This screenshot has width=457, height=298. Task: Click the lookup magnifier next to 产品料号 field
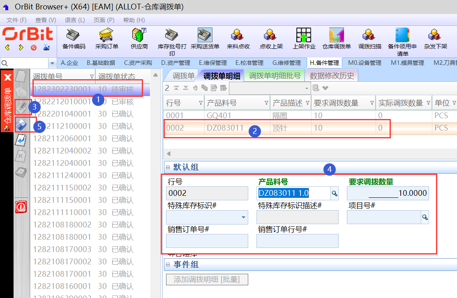(335, 193)
